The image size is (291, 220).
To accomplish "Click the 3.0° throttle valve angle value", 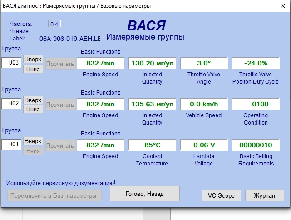I will click(204, 63).
